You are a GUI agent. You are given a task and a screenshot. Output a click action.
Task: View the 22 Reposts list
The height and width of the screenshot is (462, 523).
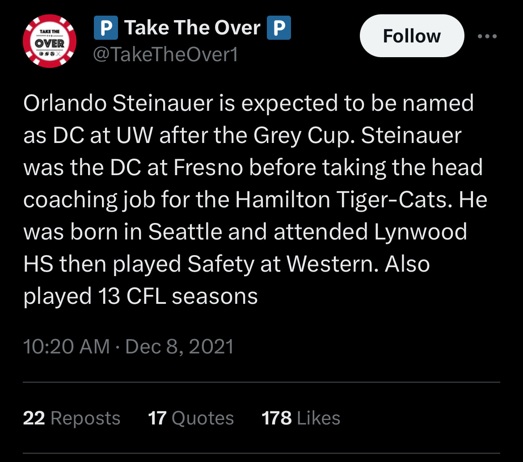[x=72, y=418]
